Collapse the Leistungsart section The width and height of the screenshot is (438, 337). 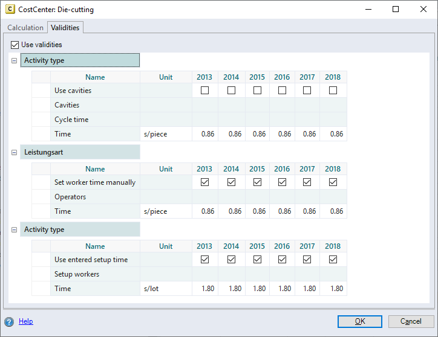click(x=14, y=153)
